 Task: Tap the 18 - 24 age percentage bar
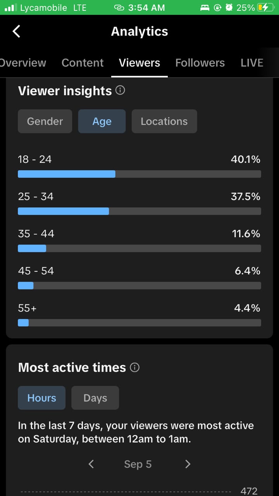139,174
